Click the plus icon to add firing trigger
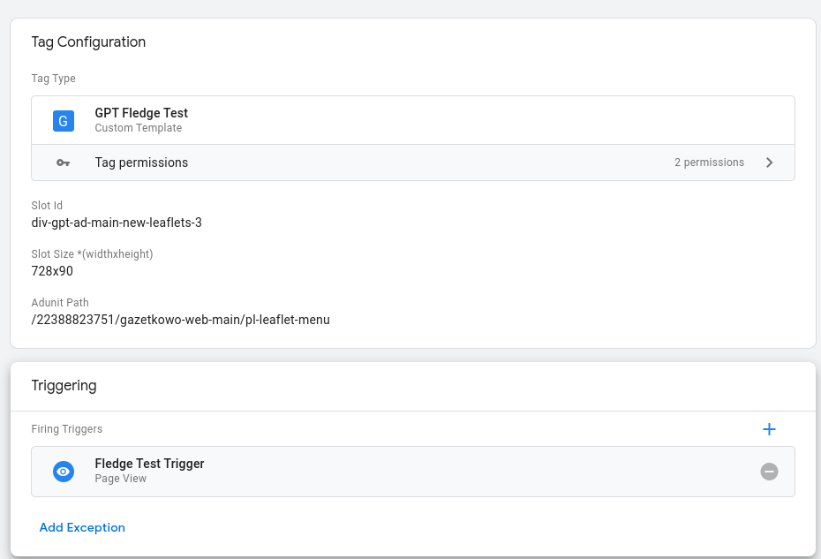 pyautogui.click(x=769, y=429)
